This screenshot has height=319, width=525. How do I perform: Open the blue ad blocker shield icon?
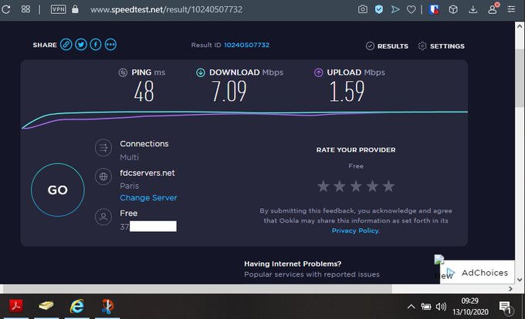click(x=378, y=9)
